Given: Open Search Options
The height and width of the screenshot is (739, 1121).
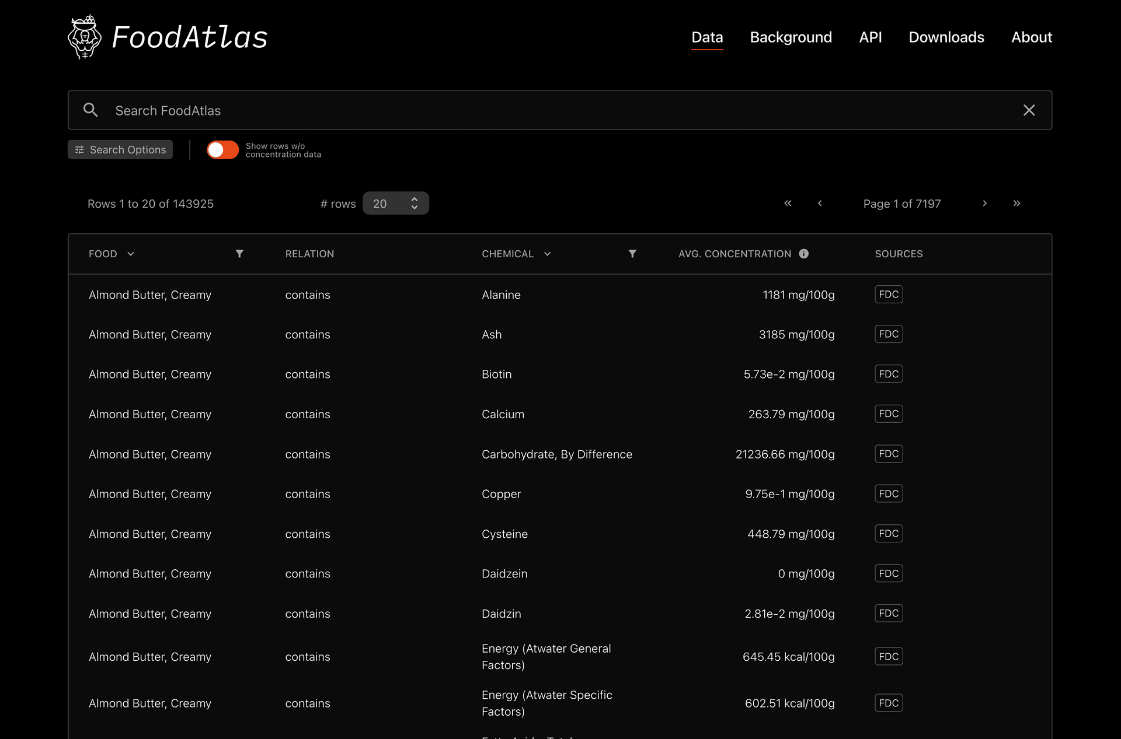Looking at the screenshot, I should 120,149.
